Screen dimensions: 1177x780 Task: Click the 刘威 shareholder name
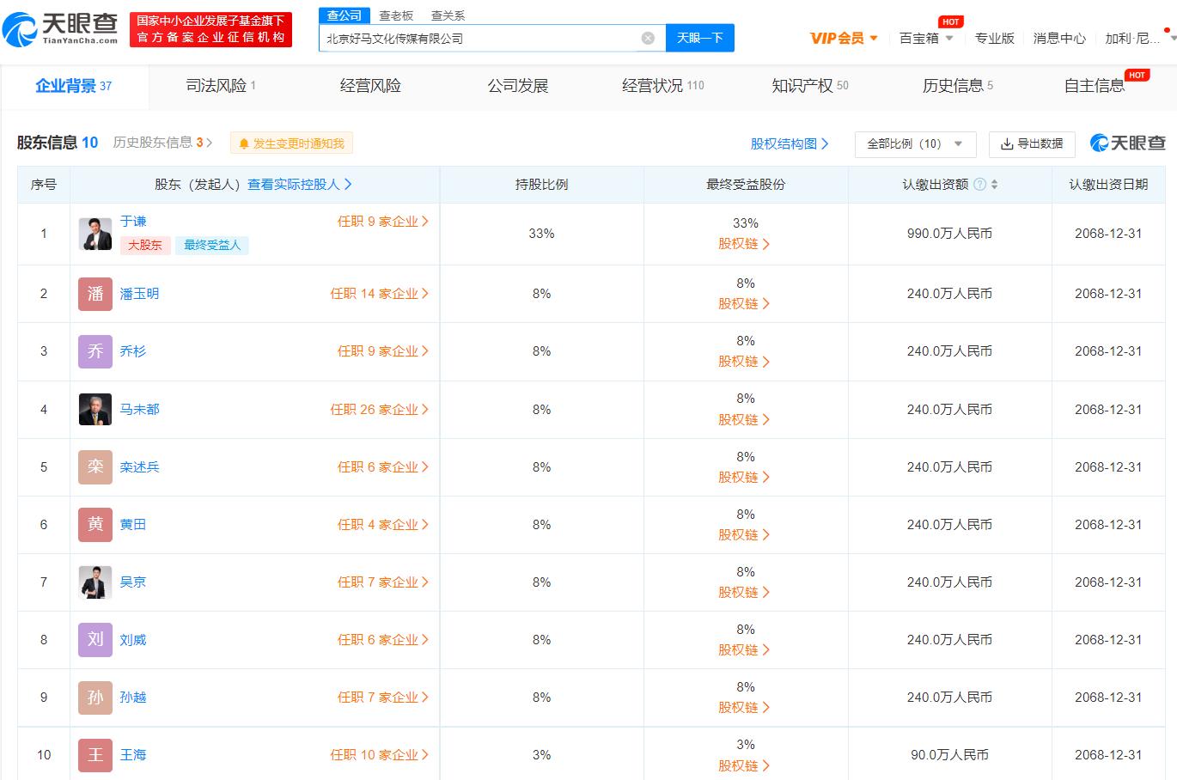133,640
